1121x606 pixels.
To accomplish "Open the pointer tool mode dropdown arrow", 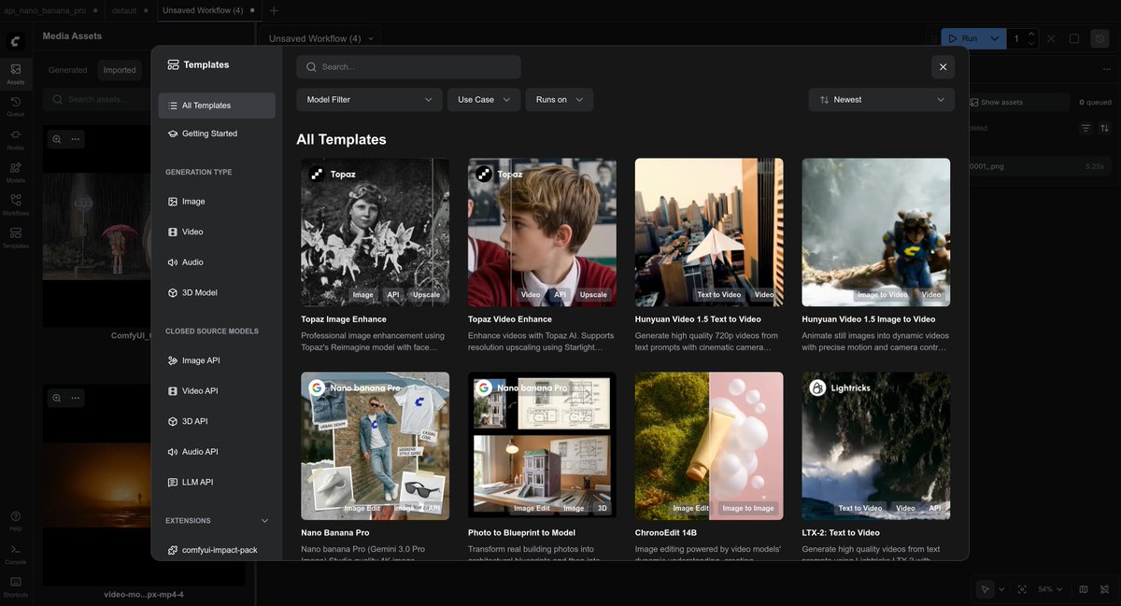I will click(1001, 589).
